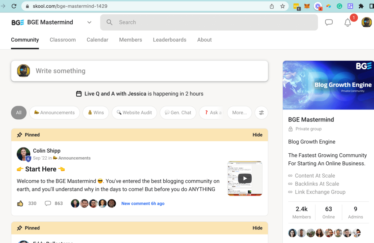The width and height of the screenshot is (374, 243).
Task: Go to the Leaderboards tab
Action: point(169,40)
